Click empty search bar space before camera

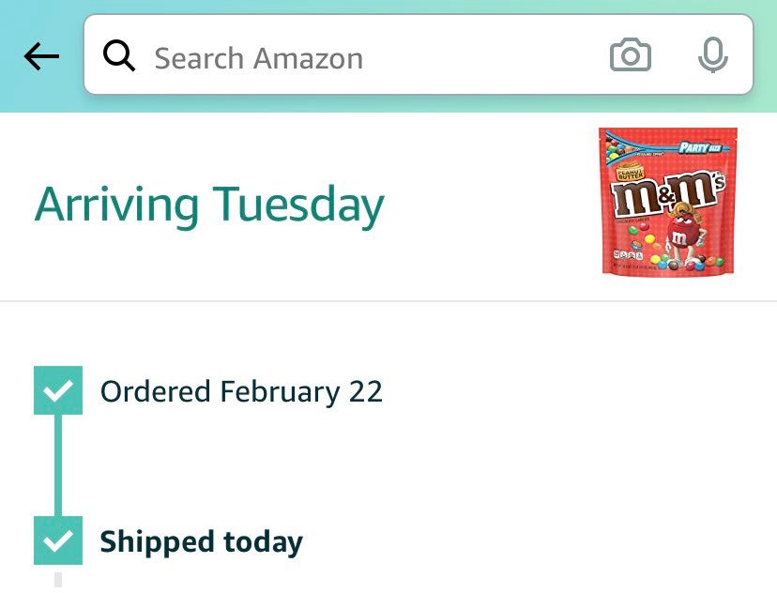point(488,58)
